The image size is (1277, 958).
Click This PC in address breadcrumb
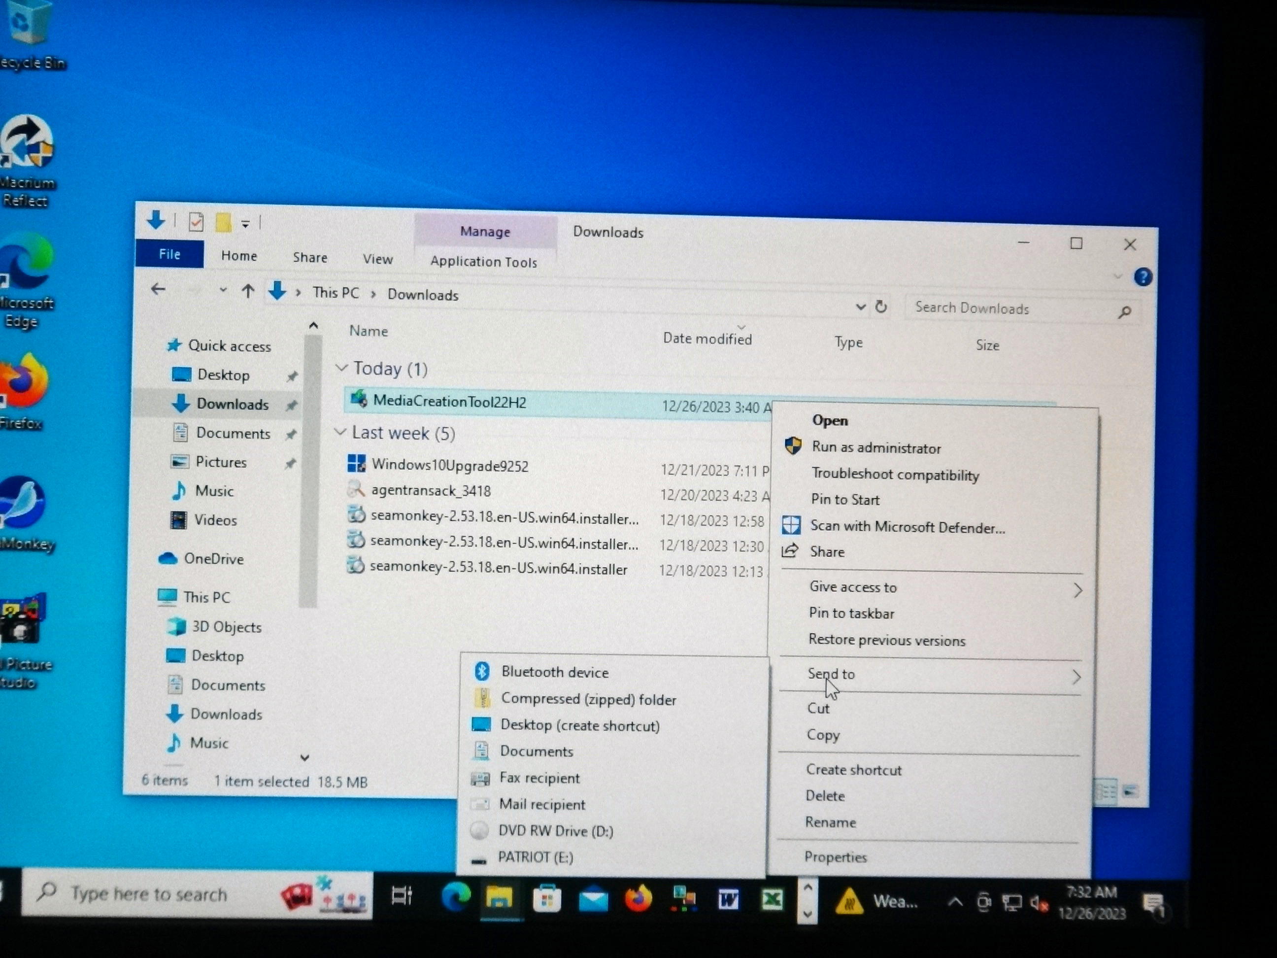coord(336,293)
